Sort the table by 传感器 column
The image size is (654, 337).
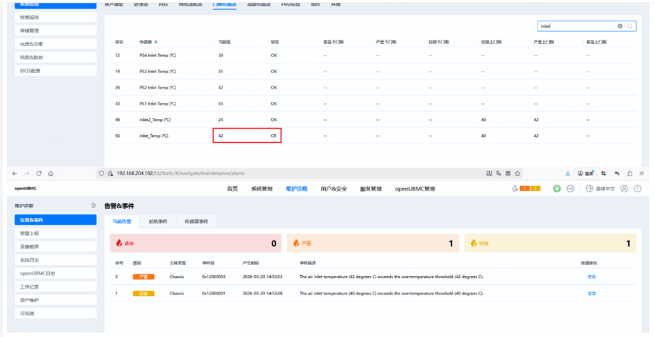[156, 42]
